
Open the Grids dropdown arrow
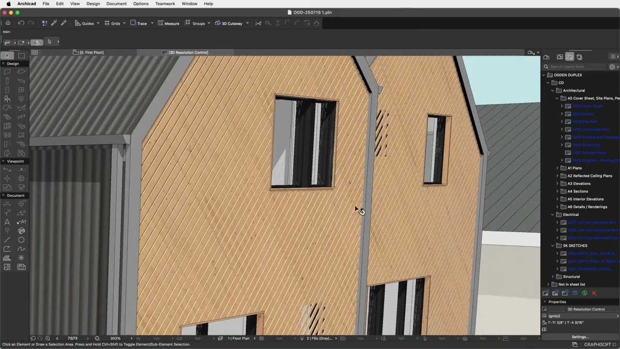tap(124, 23)
